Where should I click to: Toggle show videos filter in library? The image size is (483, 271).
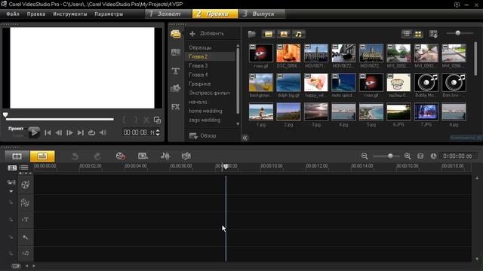pos(269,34)
